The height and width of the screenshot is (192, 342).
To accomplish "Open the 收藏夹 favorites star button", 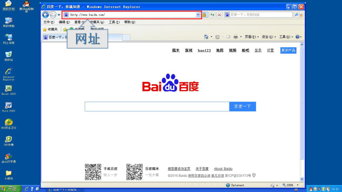I will tap(50, 29).
